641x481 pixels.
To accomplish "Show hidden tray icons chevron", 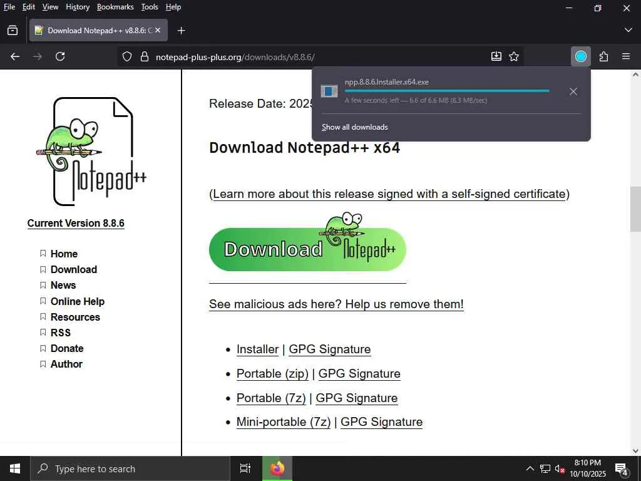I will tap(530, 468).
